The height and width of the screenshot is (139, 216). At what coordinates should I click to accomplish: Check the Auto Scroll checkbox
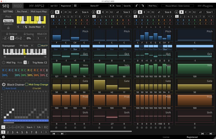[4, 88]
